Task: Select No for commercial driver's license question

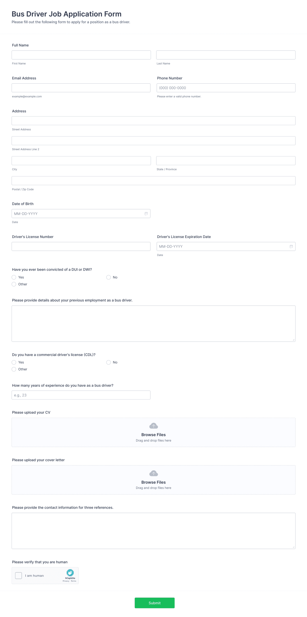Action: [x=109, y=362]
